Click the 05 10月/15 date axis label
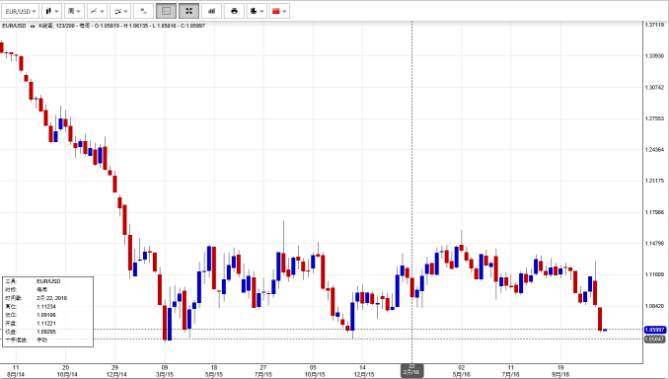The height and width of the screenshot is (379, 669). [x=313, y=371]
